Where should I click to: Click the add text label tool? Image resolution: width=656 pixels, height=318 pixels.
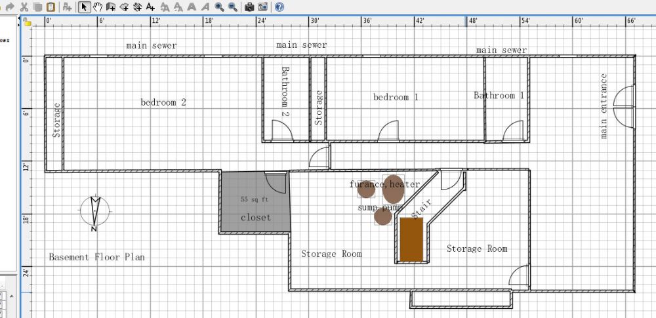pos(150,7)
